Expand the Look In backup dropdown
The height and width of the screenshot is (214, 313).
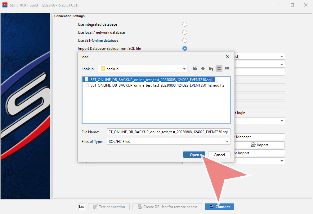(185, 69)
